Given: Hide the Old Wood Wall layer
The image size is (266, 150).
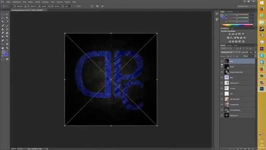Looking at the screenshot, I should (222, 99).
